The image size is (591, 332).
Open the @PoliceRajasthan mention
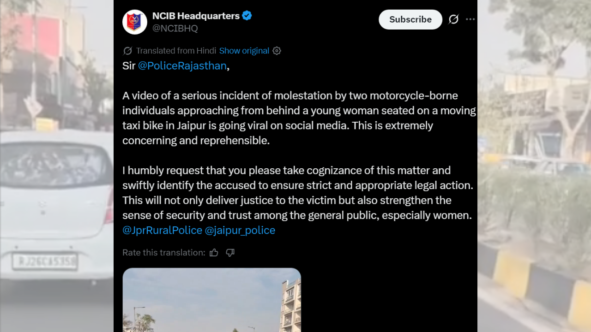click(x=182, y=66)
